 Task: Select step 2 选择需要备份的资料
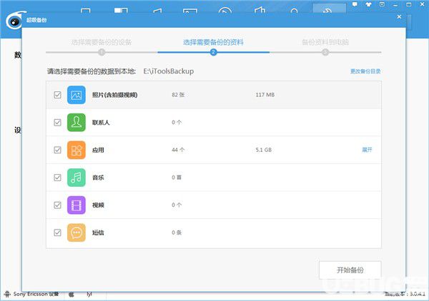213,42
